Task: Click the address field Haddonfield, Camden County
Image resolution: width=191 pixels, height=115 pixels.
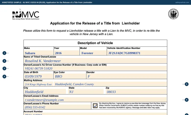Action: [x=110, y=84]
